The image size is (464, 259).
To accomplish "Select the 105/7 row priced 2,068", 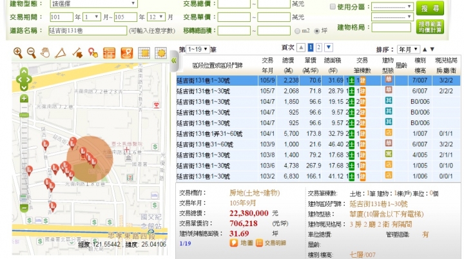I will (x=318, y=91).
